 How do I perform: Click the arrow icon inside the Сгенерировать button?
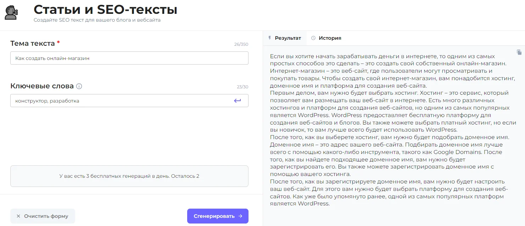[x=240, y=216]
